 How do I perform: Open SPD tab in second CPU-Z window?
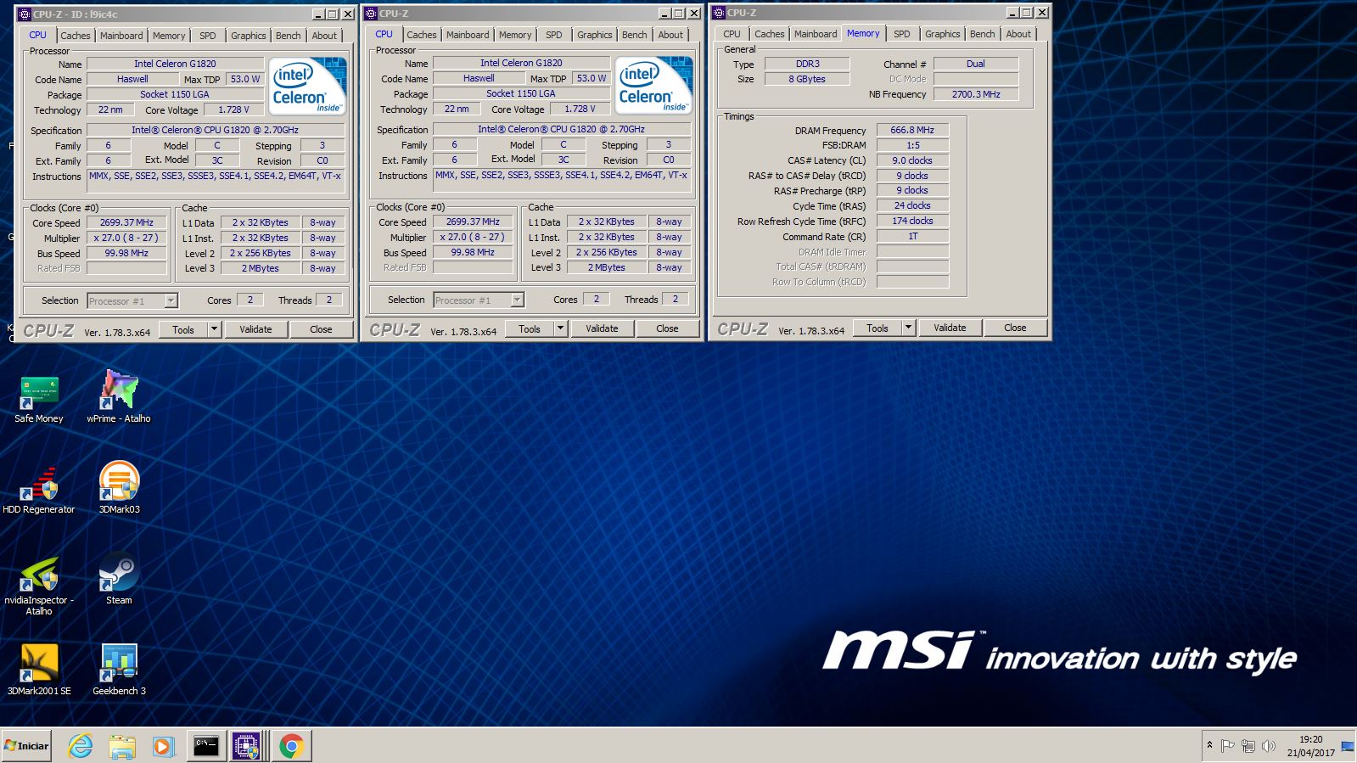(x=554, y=35)
